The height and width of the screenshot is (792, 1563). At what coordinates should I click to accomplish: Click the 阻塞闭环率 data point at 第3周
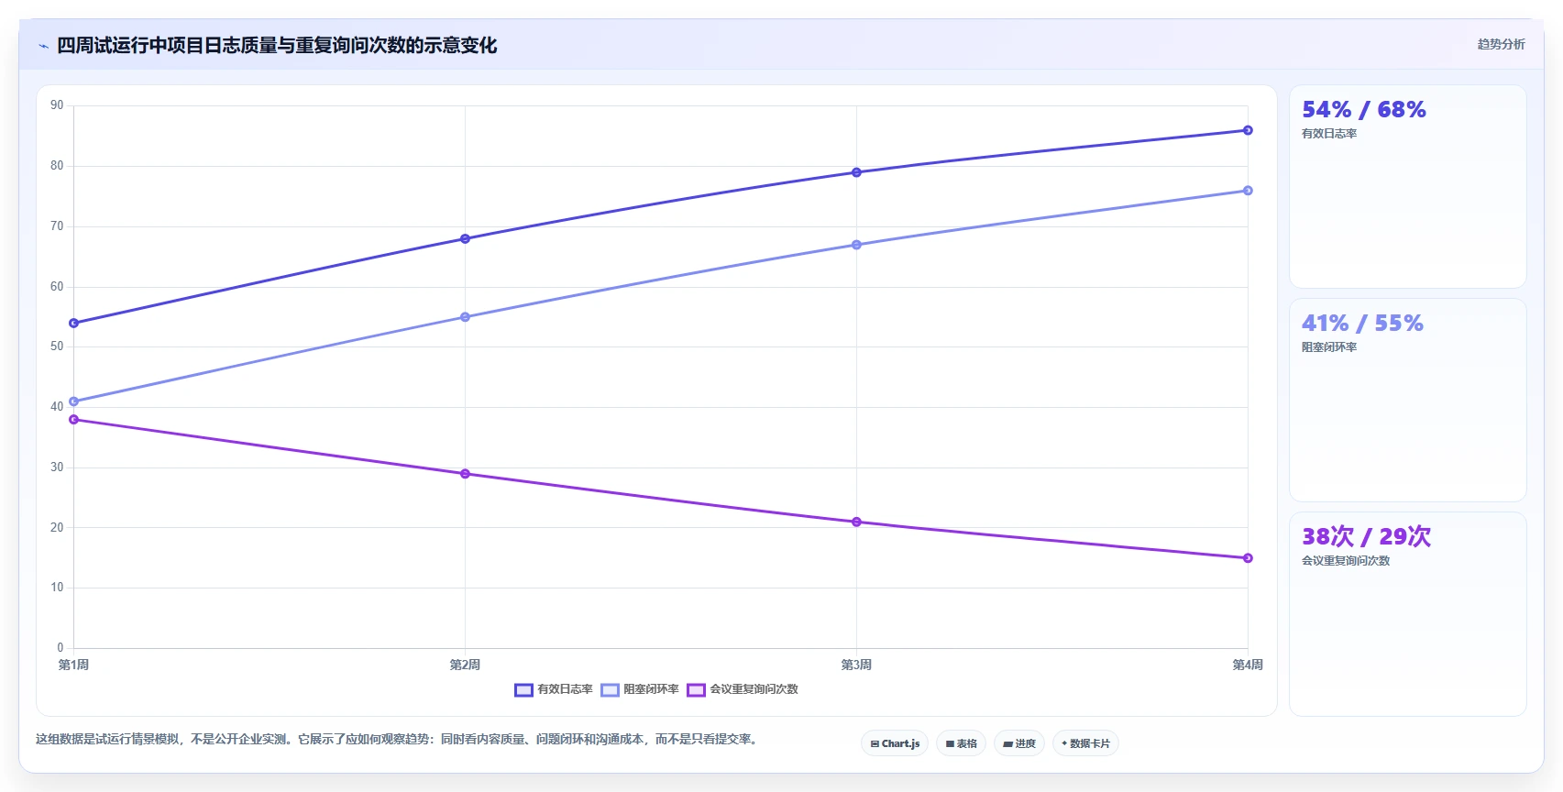pos(856,245)
